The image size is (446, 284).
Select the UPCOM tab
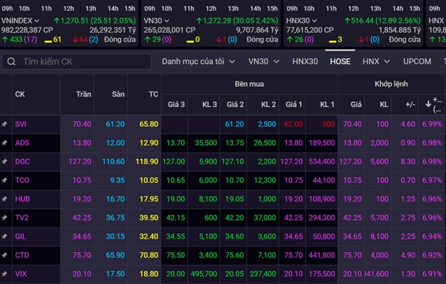click(417, 62)
